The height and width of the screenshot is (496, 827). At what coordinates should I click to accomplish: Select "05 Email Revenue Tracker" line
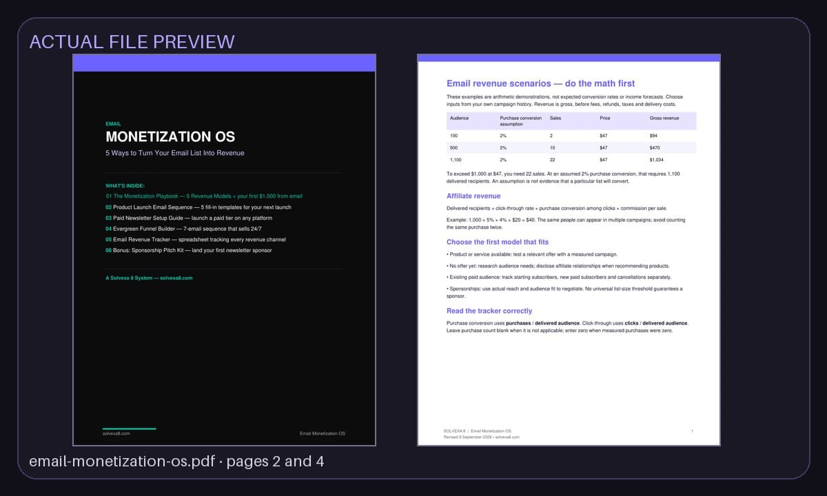tap(196, 239)
